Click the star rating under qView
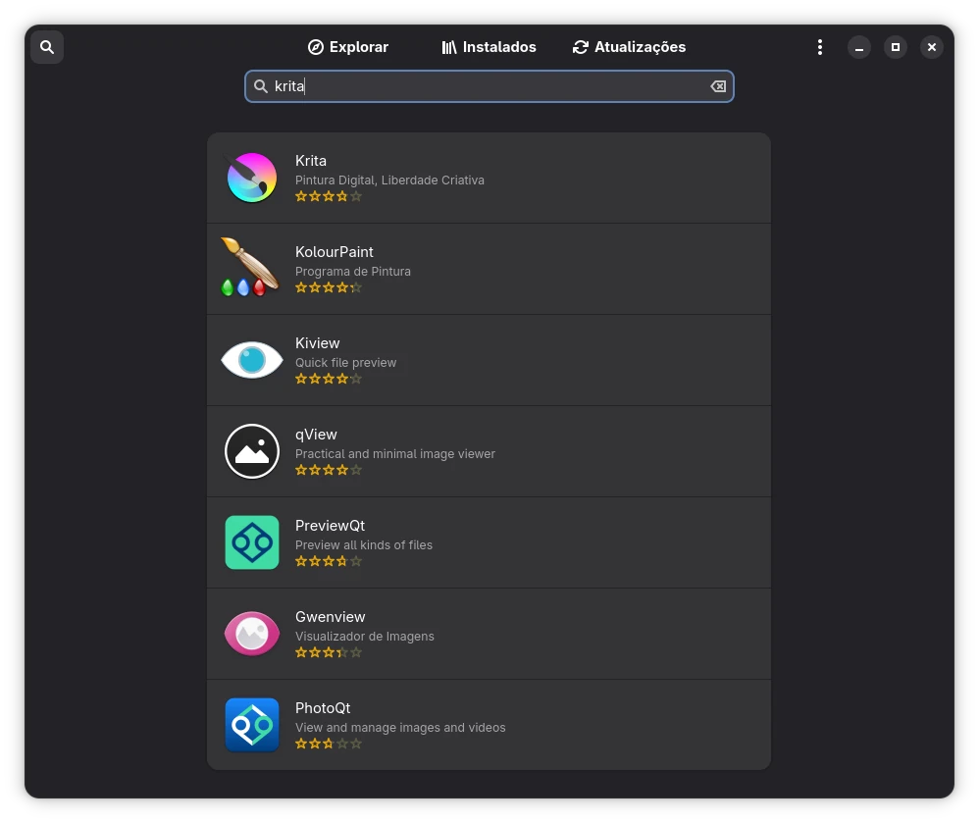Screen dimensions: 979x823 tap(329, 470)
